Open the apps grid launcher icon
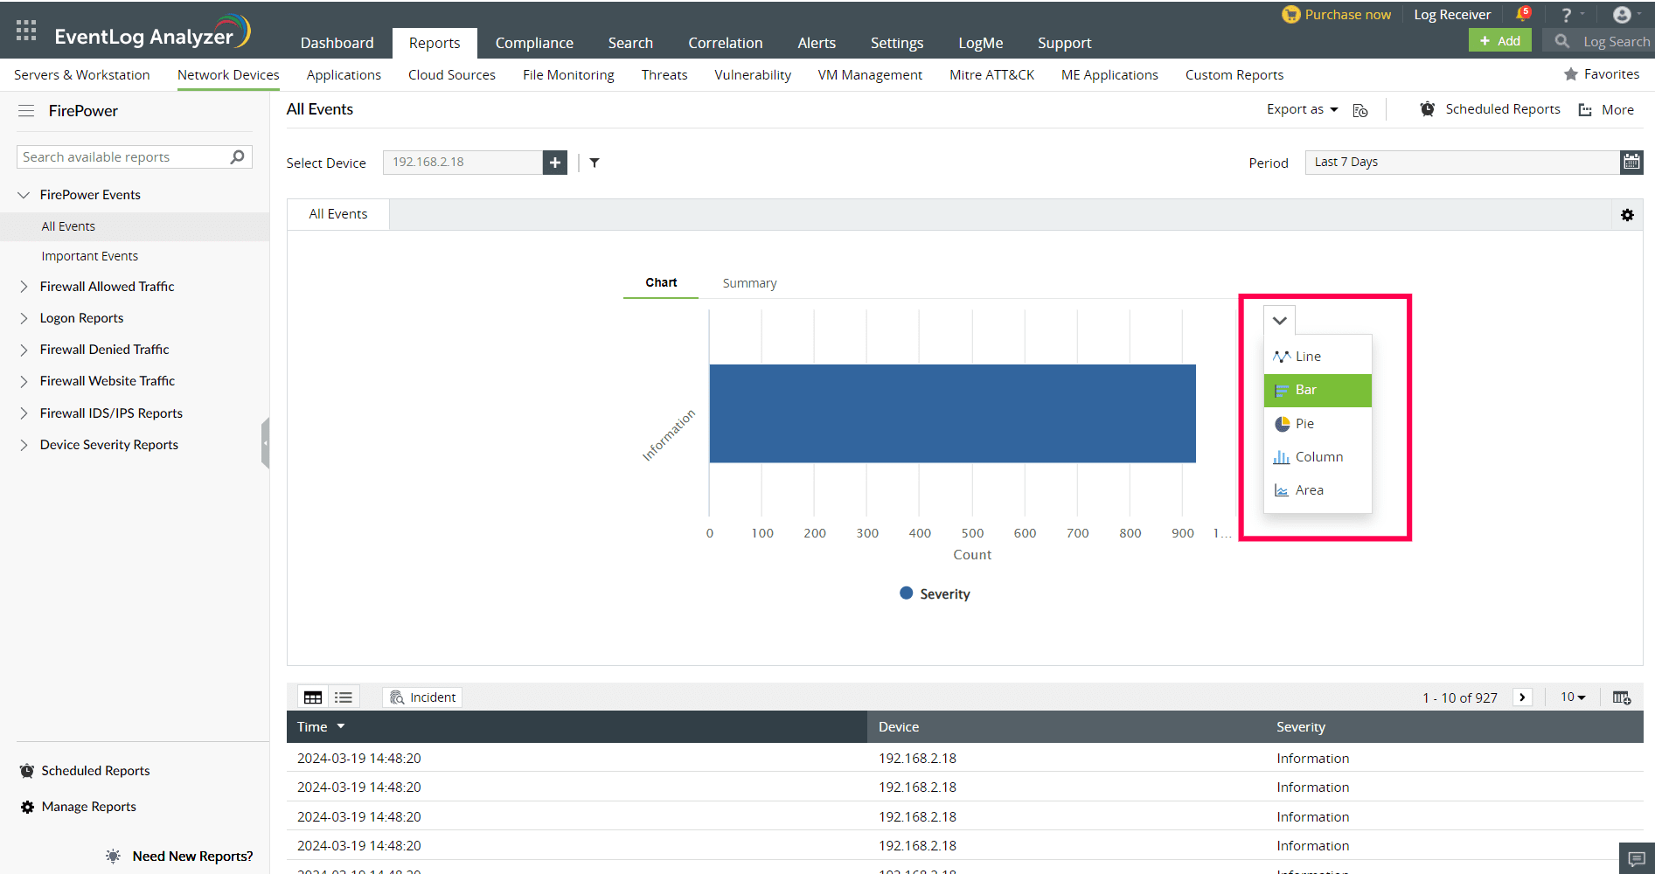Viewport: 1655px width, 874px height. (26, 31)
